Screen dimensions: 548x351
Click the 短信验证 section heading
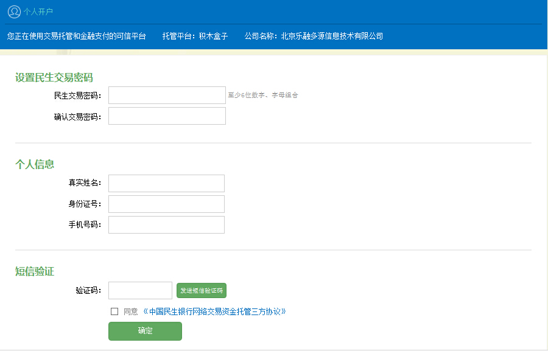click(x=35, y=271)
